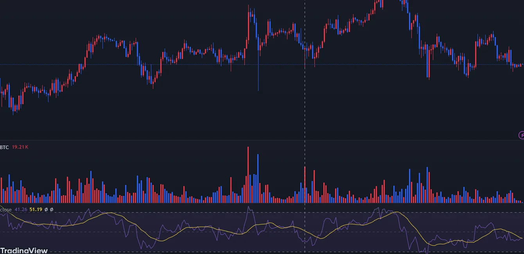Click the vertical dashed crosshair line

[x=305, y=117]
